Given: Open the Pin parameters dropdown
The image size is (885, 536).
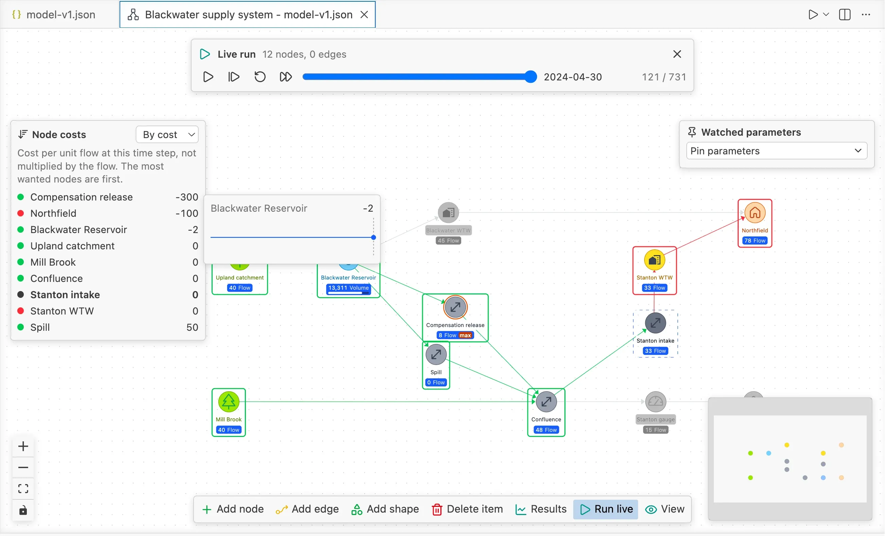Looking at the screenshot, I should point(777,151).
